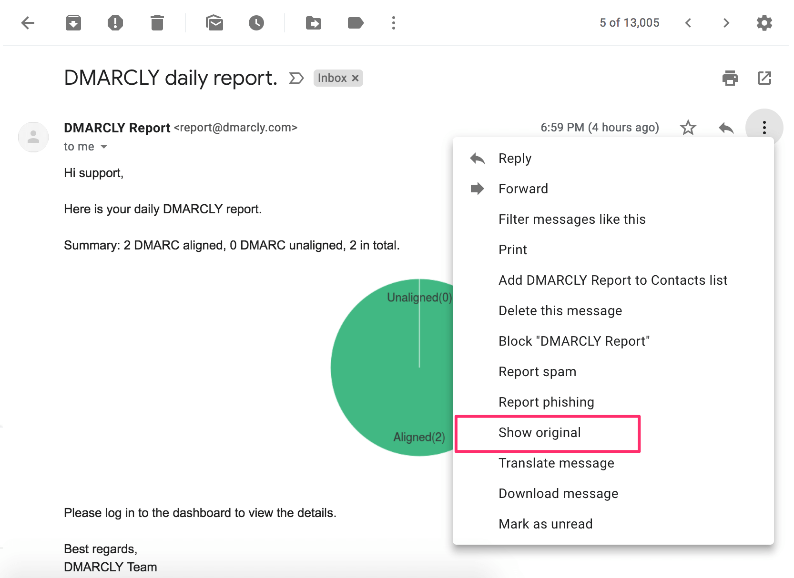
Task: Star the DMARCLY Report message
Action: coord(688,127)
